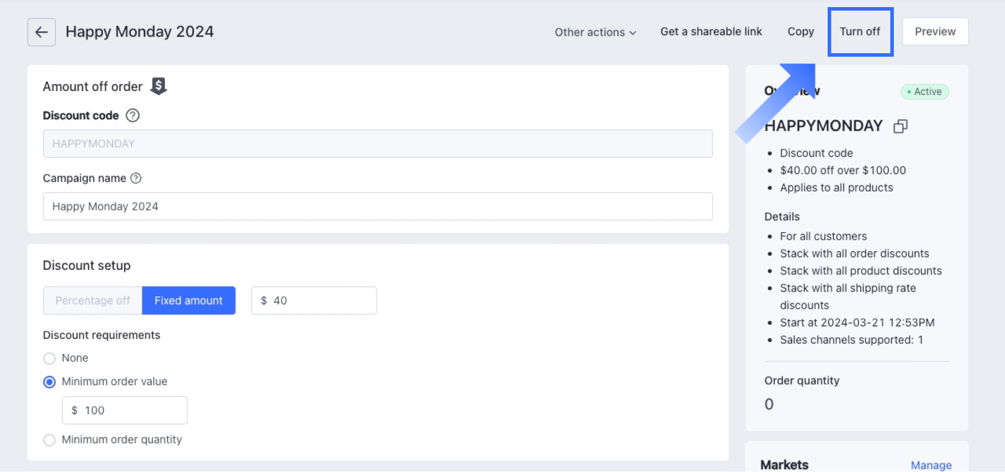Open the discount Preview

point(935,32)
